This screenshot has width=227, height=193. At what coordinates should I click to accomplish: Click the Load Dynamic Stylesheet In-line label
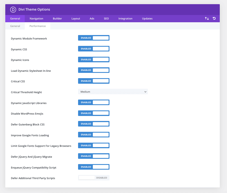[31, 71]
